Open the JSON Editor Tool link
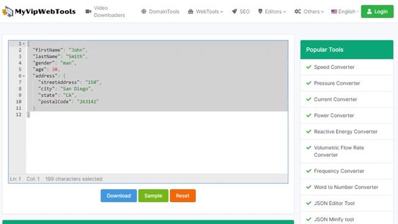The image size is (398, 224). coord(334,203)
